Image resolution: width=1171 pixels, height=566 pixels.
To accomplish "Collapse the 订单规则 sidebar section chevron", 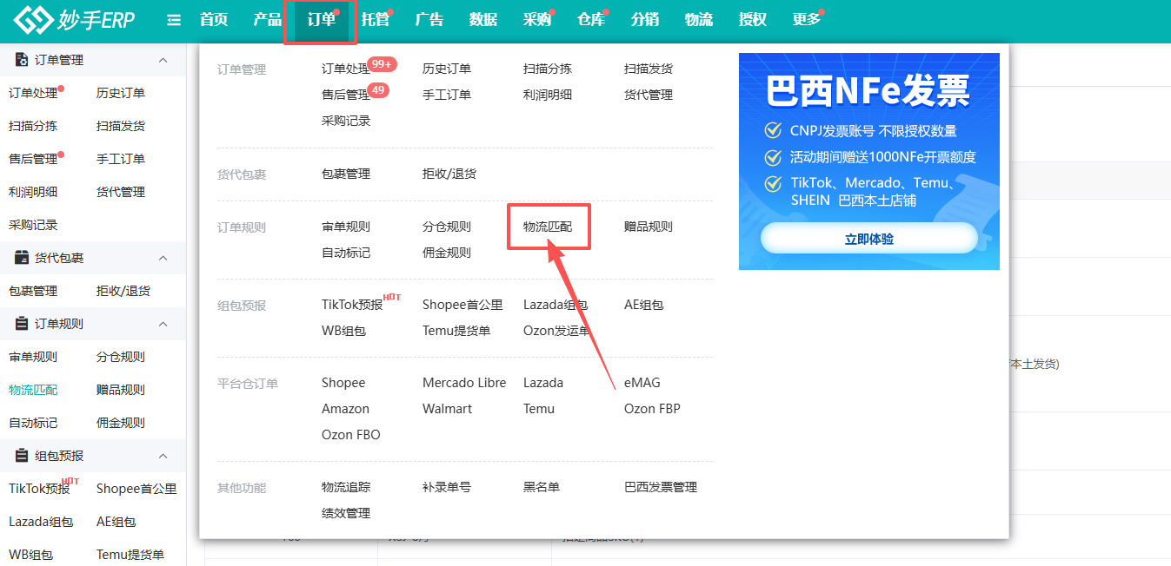I will (x=163, y=324).
